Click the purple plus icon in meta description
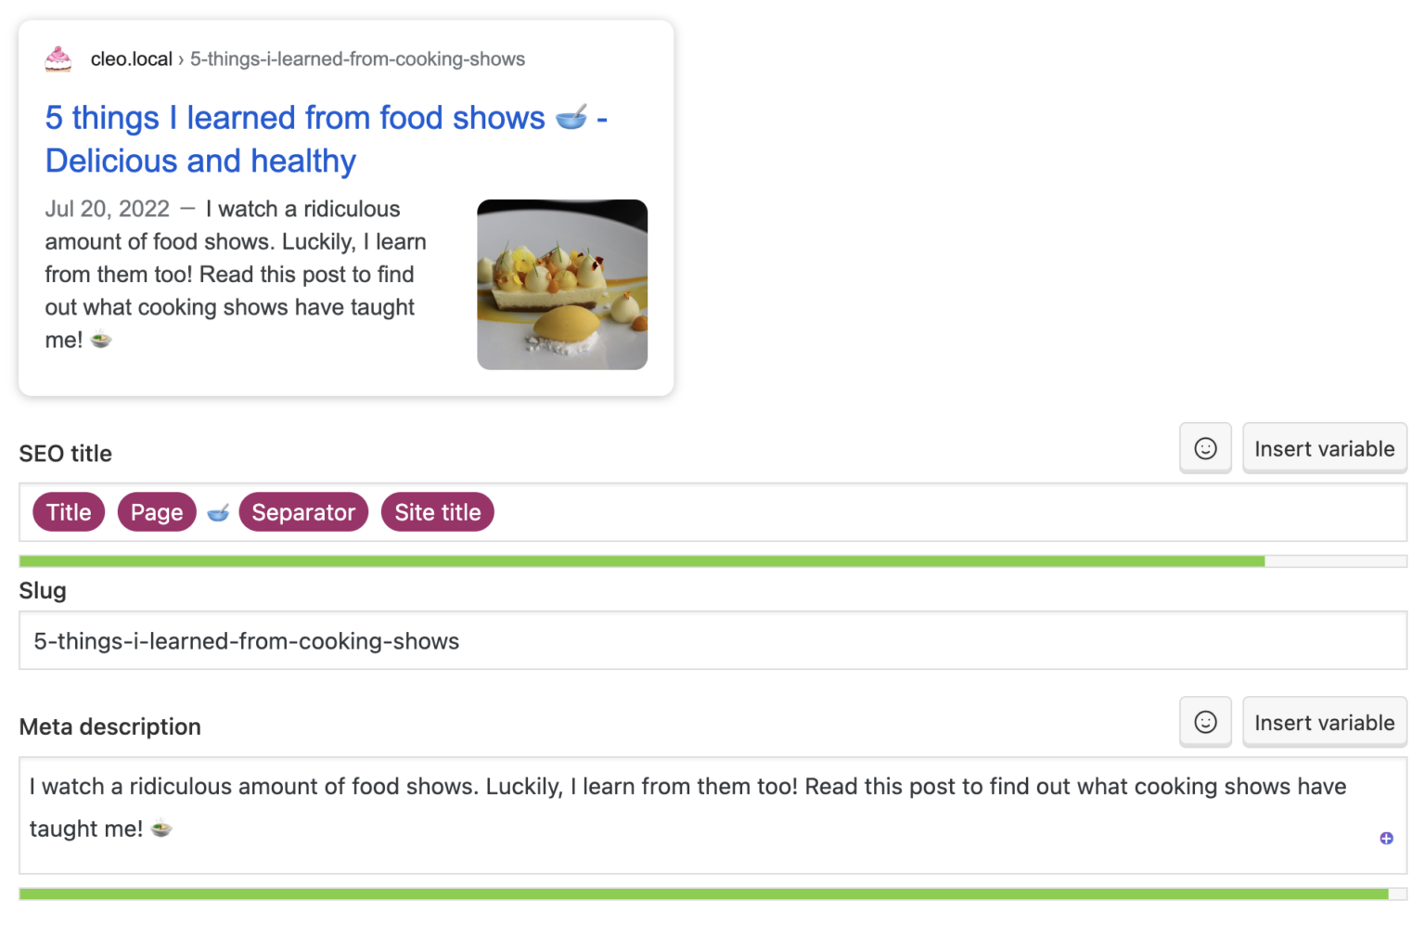Image resolution: width=1425 pixels, height=926 pixels. 1386,838
